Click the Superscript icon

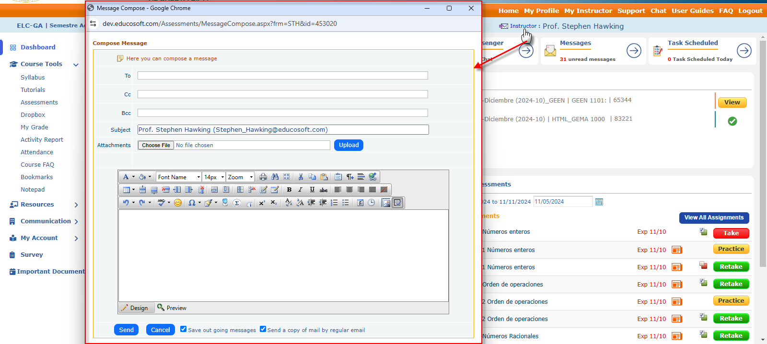(x=262, y=203)
